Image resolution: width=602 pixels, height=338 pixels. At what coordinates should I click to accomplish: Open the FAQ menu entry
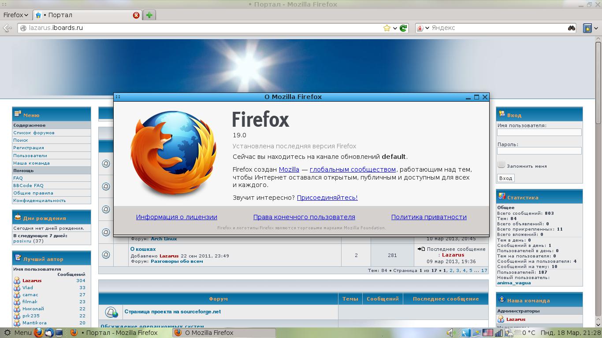[18, 178]
